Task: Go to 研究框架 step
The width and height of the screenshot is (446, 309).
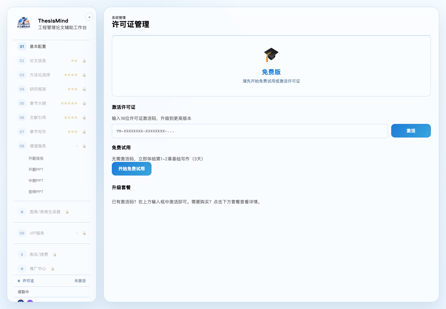Action: 52,89
